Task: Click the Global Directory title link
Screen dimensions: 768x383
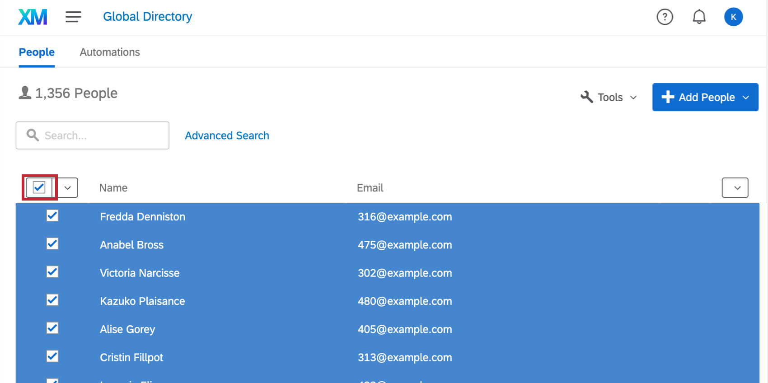Action: click(x=148, y=17)
